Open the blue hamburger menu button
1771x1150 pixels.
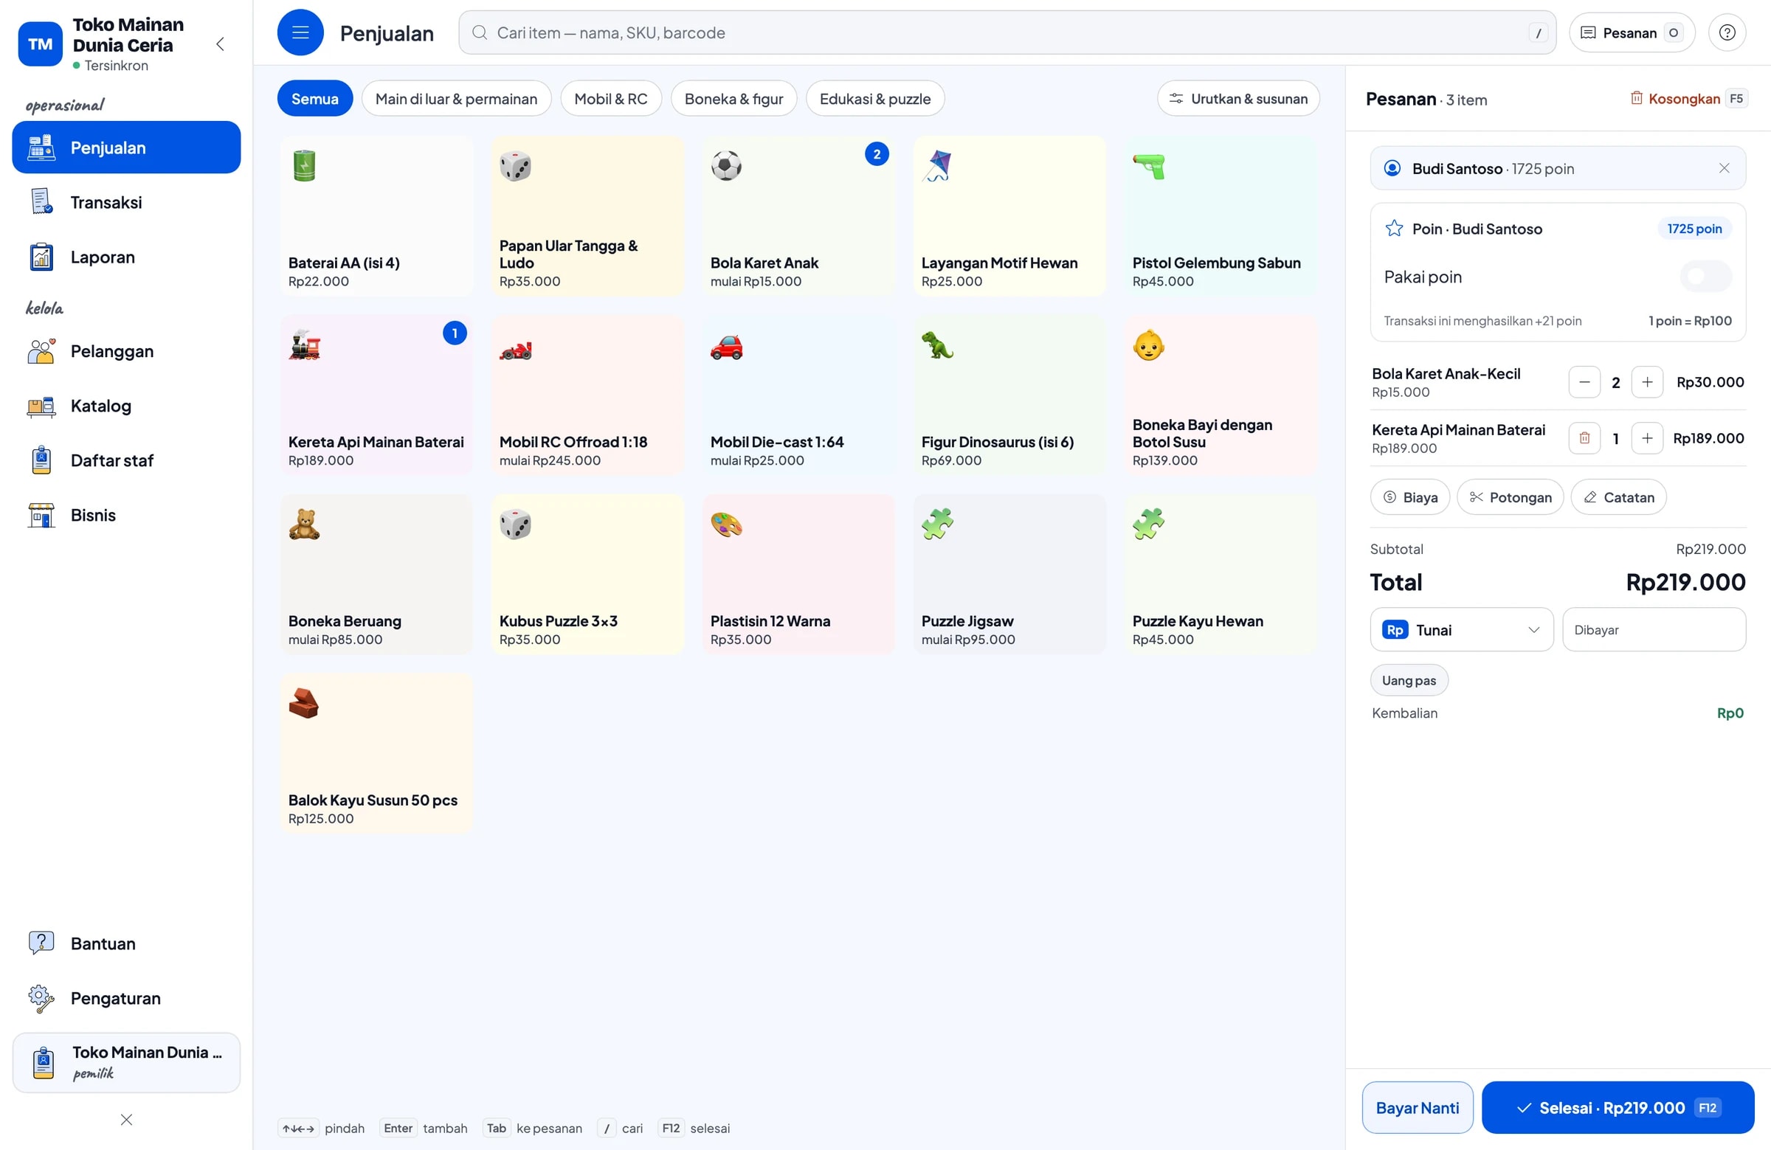pyautogui.click(x=300, y=32)
